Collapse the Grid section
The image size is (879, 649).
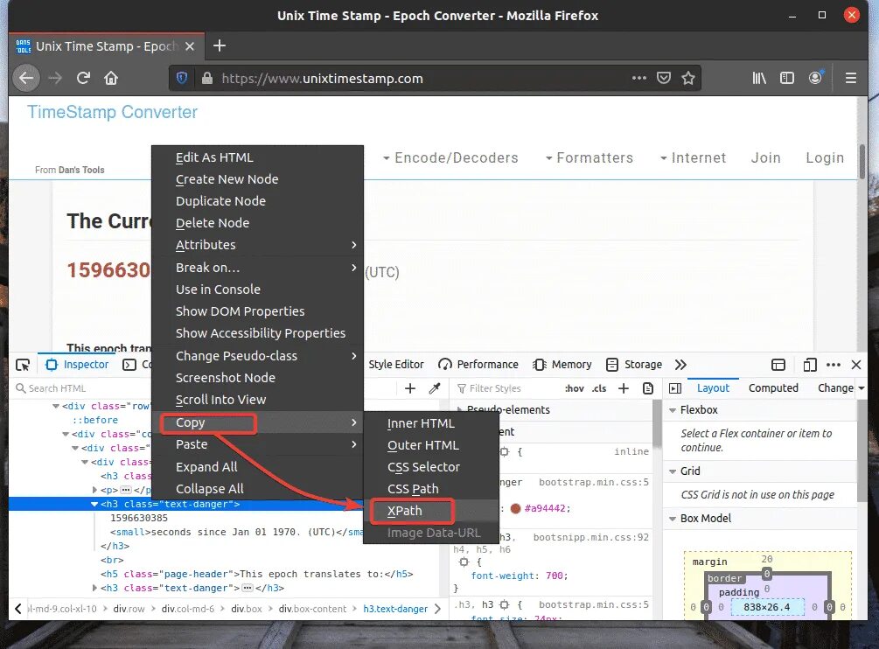(672, 471)
